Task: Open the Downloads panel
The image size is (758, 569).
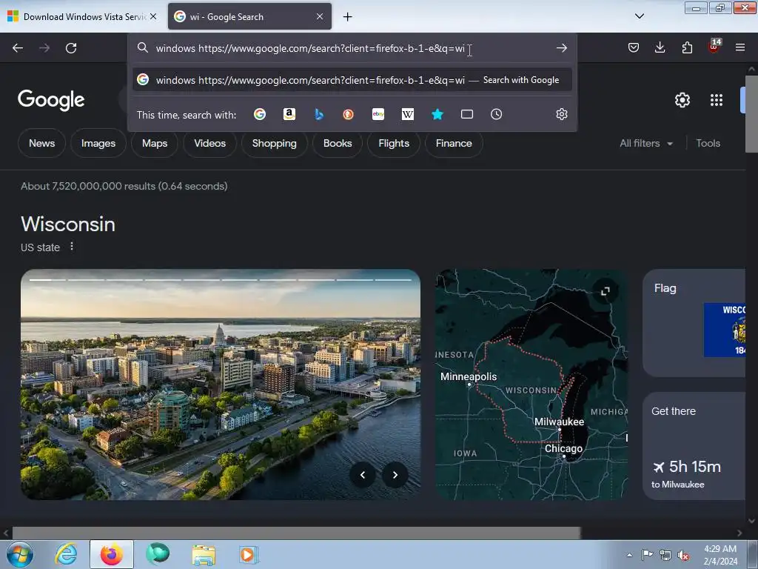Action: [x=660, y=47]
